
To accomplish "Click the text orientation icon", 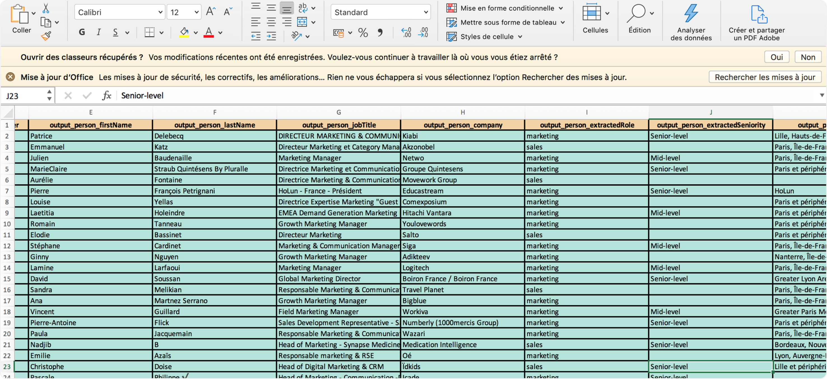I will [x=296, y=36].
